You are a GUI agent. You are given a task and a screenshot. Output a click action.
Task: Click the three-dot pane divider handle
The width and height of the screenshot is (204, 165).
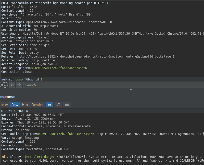click(x=132, y=89)
